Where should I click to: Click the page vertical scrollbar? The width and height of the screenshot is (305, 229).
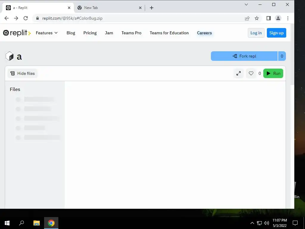point(292,55)
